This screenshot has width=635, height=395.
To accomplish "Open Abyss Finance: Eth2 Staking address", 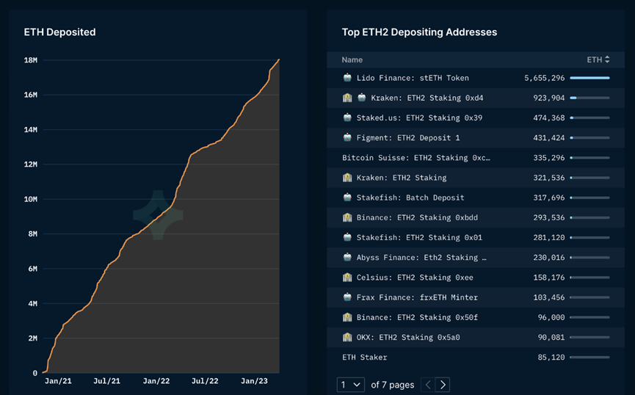I will [x=421, y=257].
